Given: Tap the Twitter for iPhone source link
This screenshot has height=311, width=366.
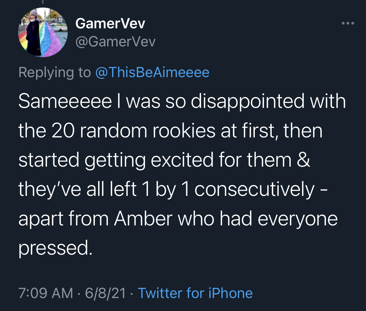Looking at the screenshot, I should (x=195, y=293).
